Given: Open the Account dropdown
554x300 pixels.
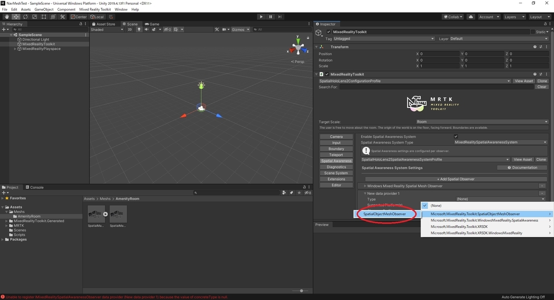Looking at the screenshot, I should point(489,17).
